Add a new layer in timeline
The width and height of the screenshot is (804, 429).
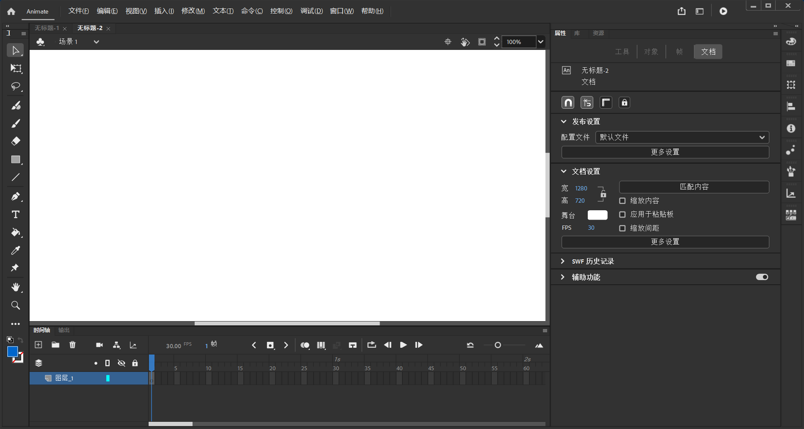(38, 345)
